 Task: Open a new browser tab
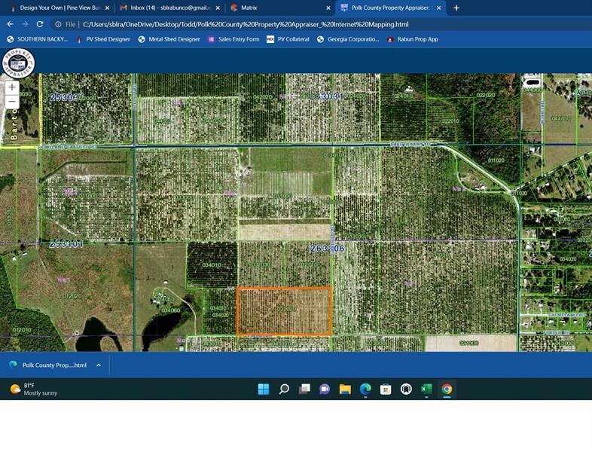[456, 8]
